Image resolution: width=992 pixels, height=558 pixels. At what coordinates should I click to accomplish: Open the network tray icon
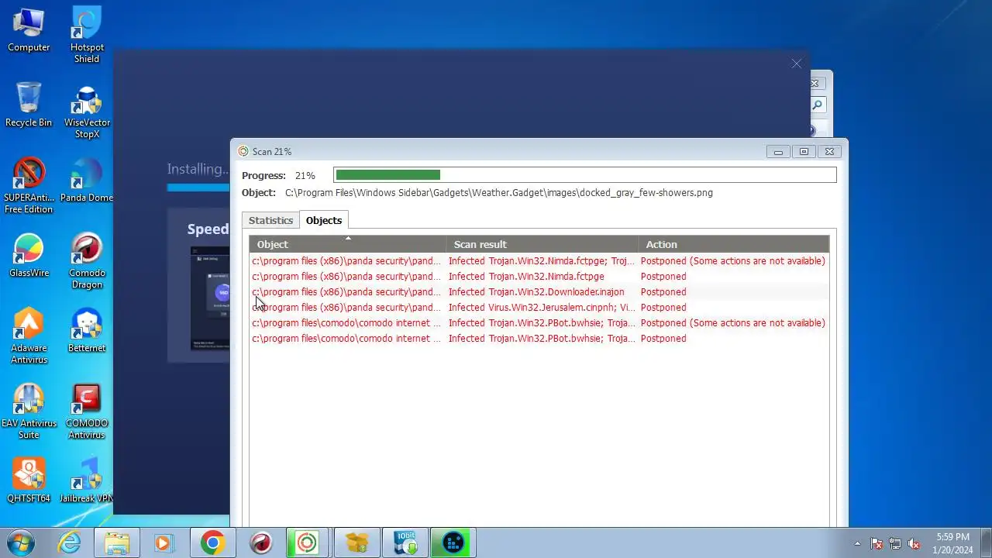tap(895, 543)
